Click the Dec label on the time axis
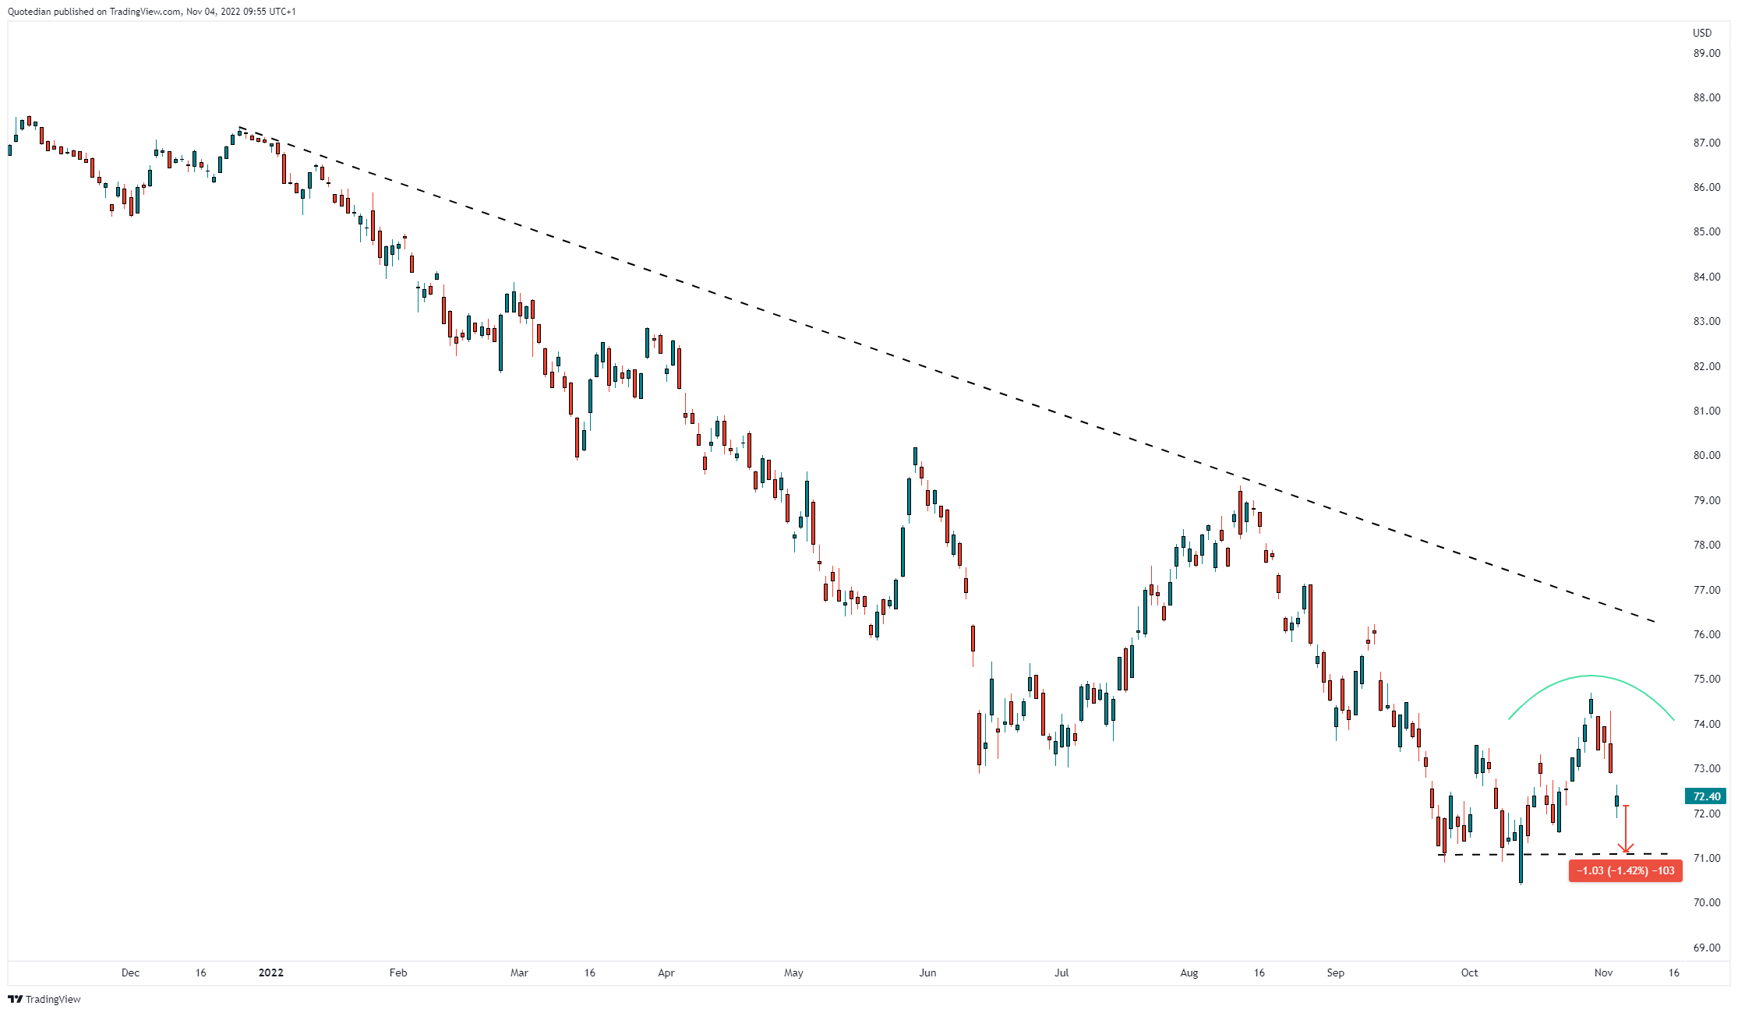1738x1013 pixels. point(130,972)
